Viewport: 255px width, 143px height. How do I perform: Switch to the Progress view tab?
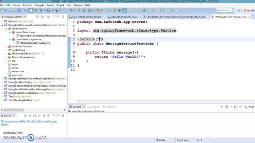click(94, 107)
